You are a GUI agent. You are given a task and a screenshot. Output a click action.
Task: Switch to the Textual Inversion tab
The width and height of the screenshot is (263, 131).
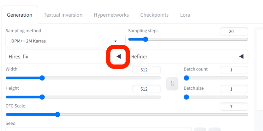click(63, 15)
